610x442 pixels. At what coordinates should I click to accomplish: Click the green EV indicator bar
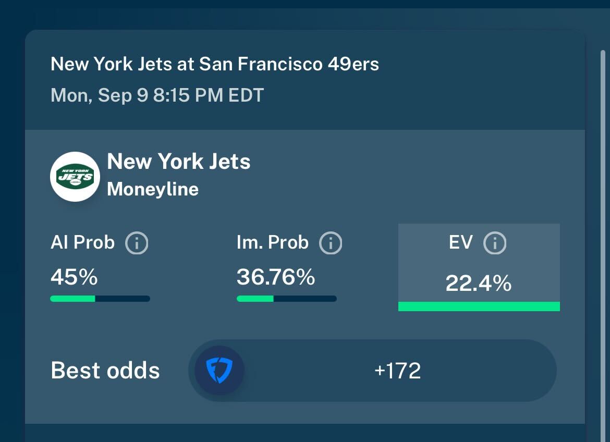click(x=479, y=306)
